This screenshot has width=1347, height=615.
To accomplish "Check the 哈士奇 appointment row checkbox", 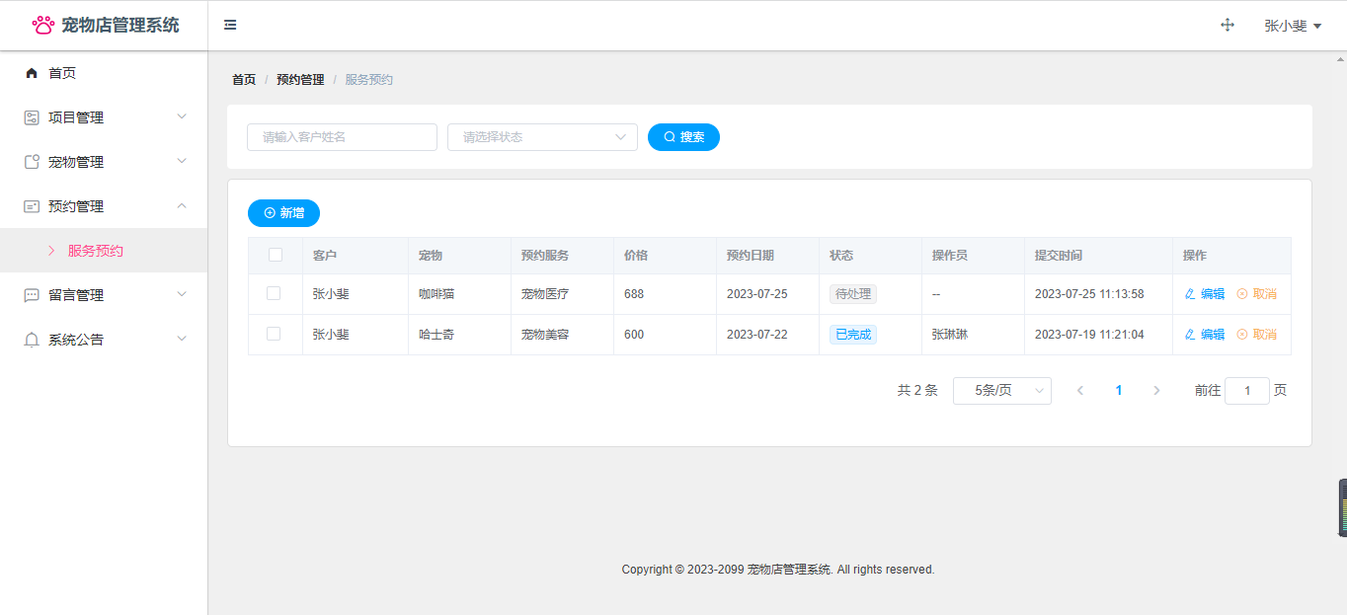I will tap(274, 334).
